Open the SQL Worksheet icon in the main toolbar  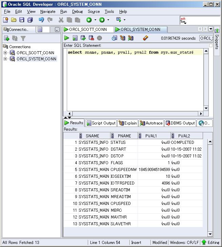coord(119,20)
